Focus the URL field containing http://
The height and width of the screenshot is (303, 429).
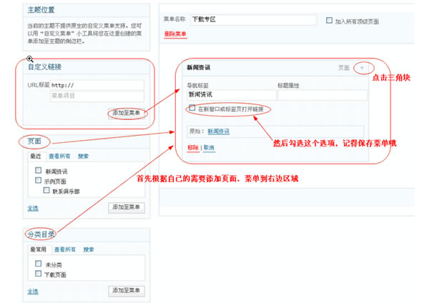97,84
